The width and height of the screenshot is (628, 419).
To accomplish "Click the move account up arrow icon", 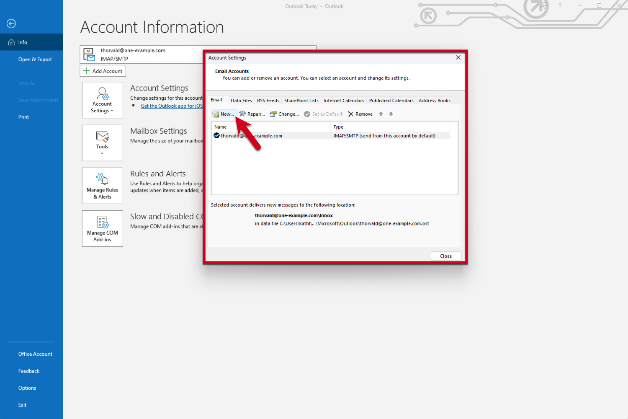I will [381, 114].
